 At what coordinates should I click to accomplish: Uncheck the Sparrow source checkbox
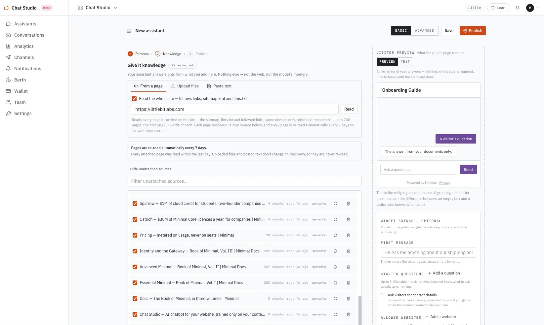pyautogui.click(x=135, y=204)
